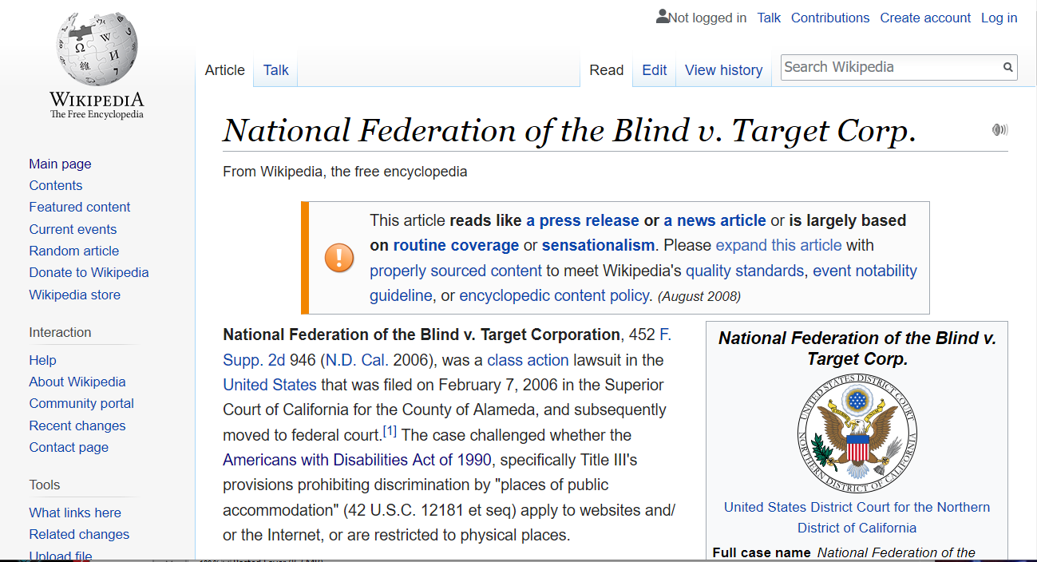Image resolution: width=1037 pixels, height=562 pixels.
Task: Click the user icon beside Not logged in
Action: click(x=663, y=17)
